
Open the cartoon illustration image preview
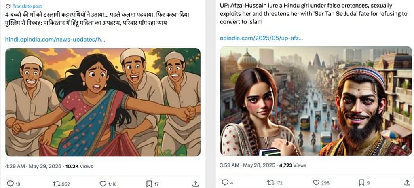[x=103, y=102]
